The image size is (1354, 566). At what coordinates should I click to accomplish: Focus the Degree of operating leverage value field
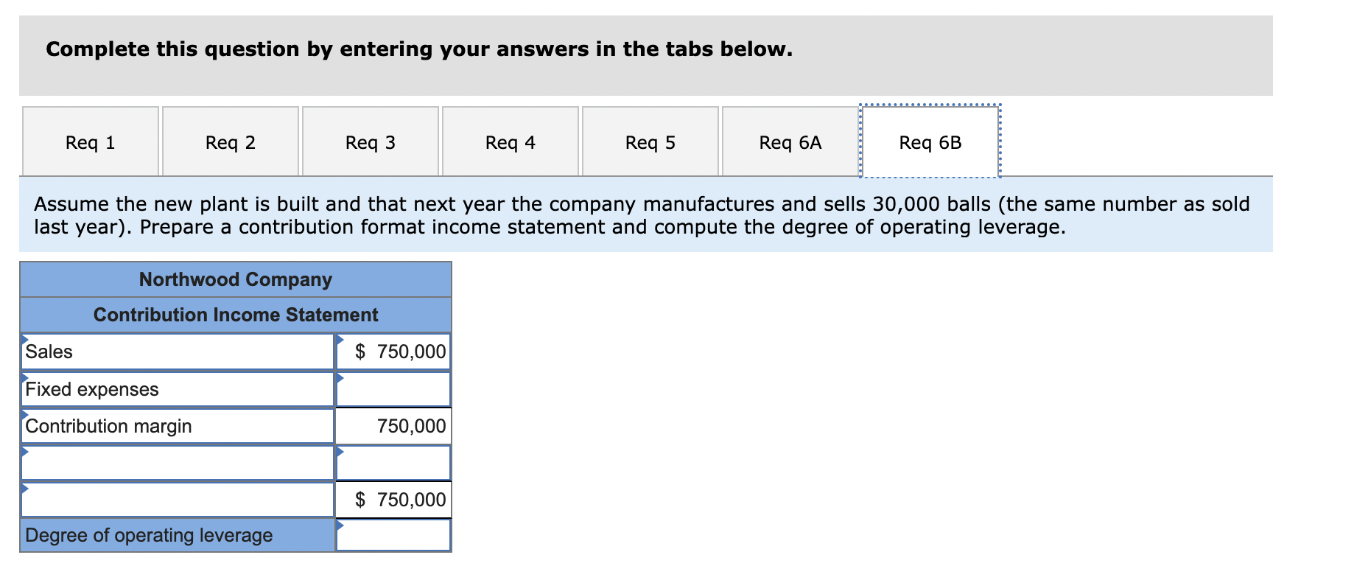click(x=394, y=535)
